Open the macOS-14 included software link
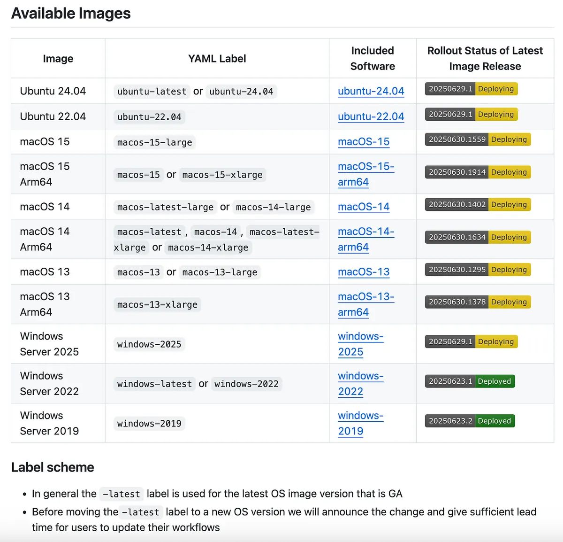 click(364, 207)
